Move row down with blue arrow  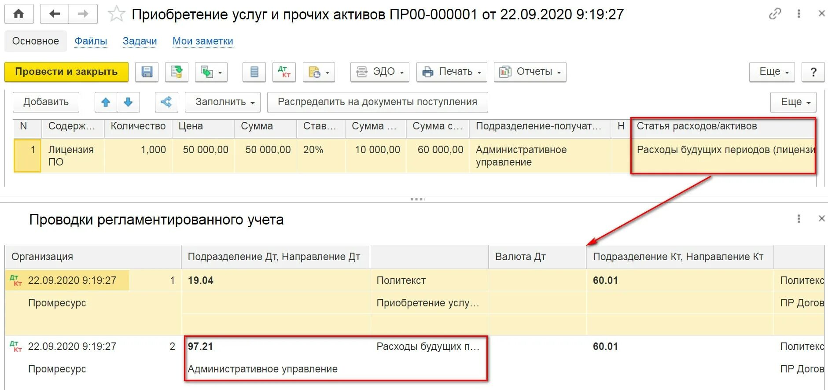128,102
